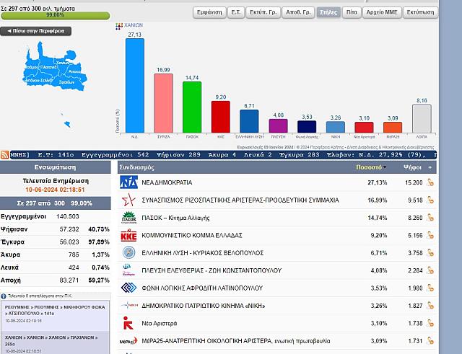Click the ΝΕΑ ΔΗΜΟΚΡΑΤΙΑ party logo
This screenshot has height=354, width=462.
(x=128, y=182)
